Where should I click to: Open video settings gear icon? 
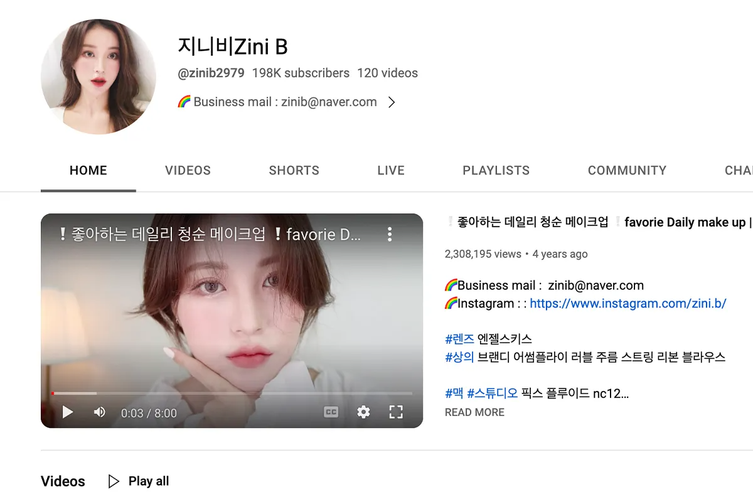point(363,412)
